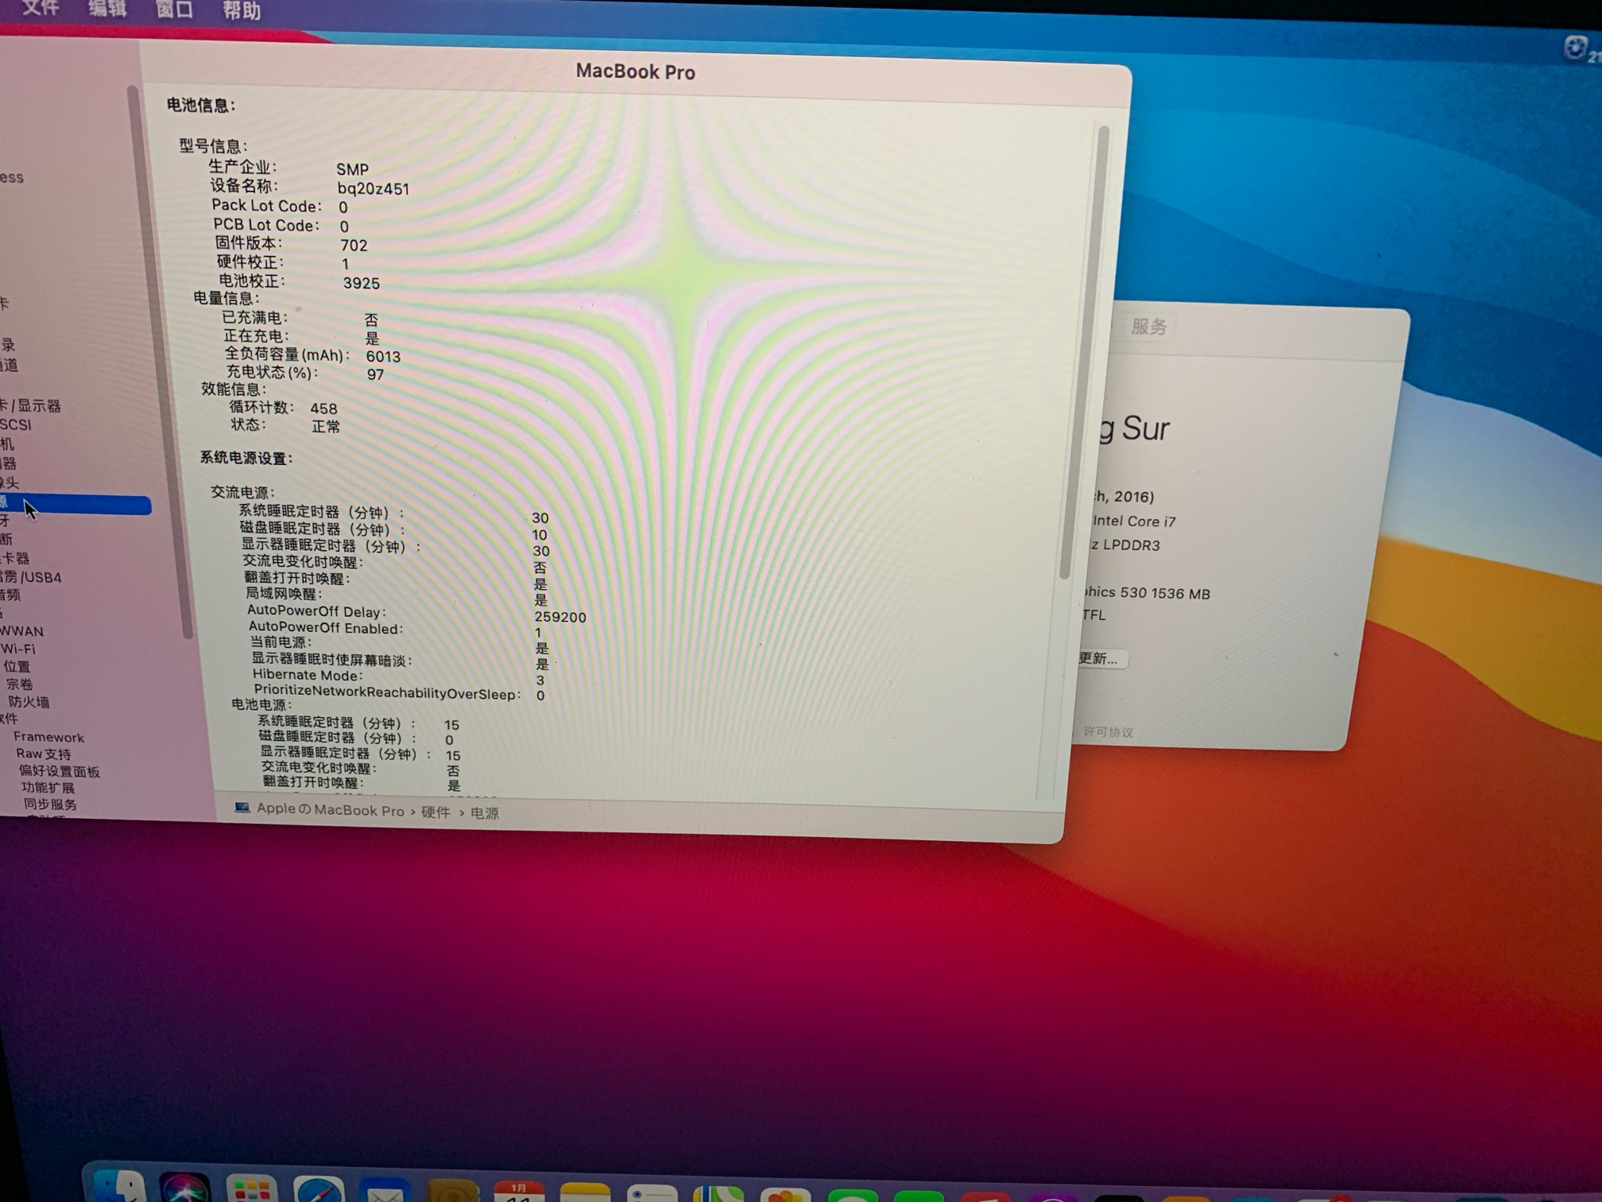Open Calendar icon in the Dock
Image resolution: width=1602 pixels, height=1202 pixels.
pos(519,1191)
